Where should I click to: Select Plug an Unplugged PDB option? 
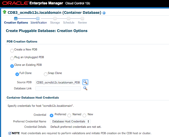tap(12, 58)
